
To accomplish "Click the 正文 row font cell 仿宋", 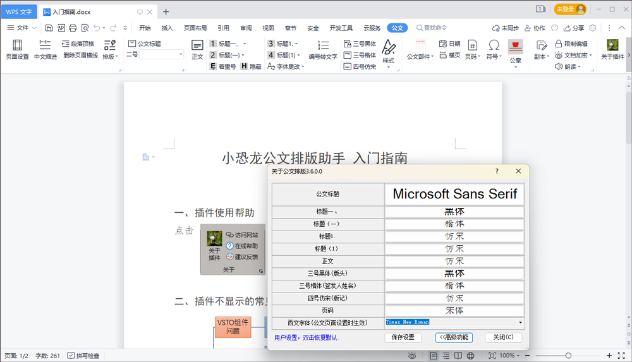I will point(454,261).
